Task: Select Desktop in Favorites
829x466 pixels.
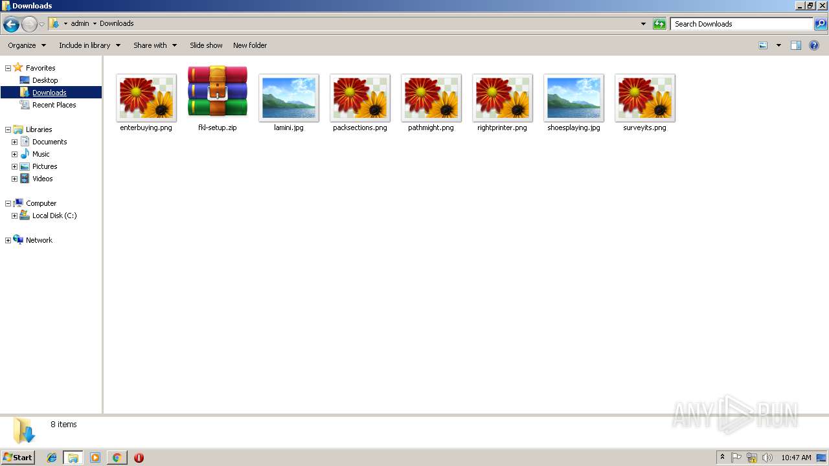Action: (x=45, y=80)
